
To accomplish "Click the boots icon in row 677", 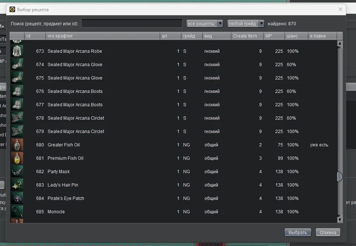I will point(17,104).
